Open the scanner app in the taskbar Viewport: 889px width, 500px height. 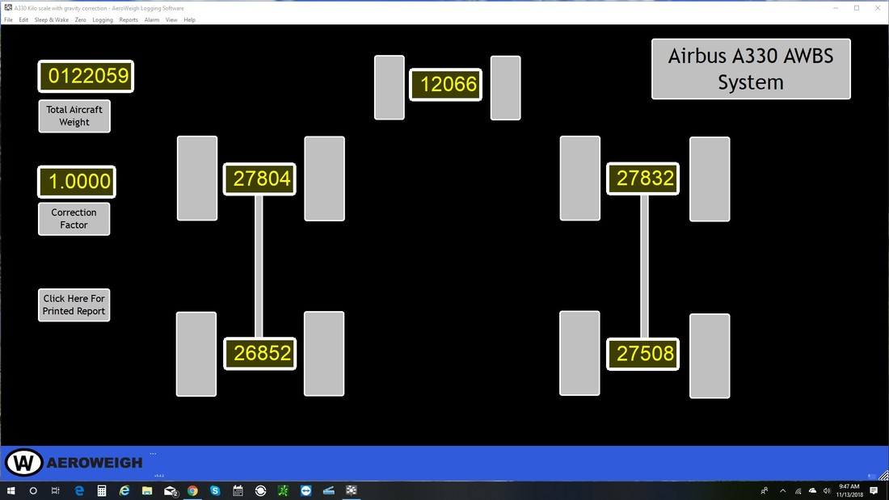(x=329, y=490)
